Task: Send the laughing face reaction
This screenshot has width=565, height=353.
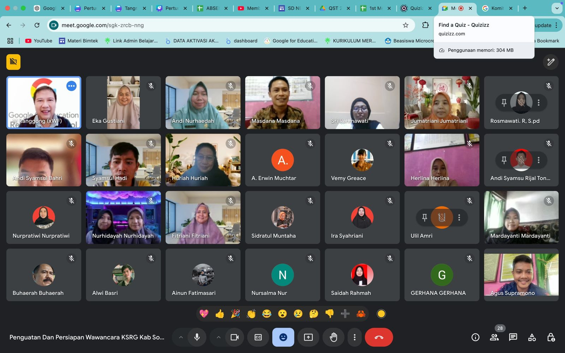Action: point(267,313)
